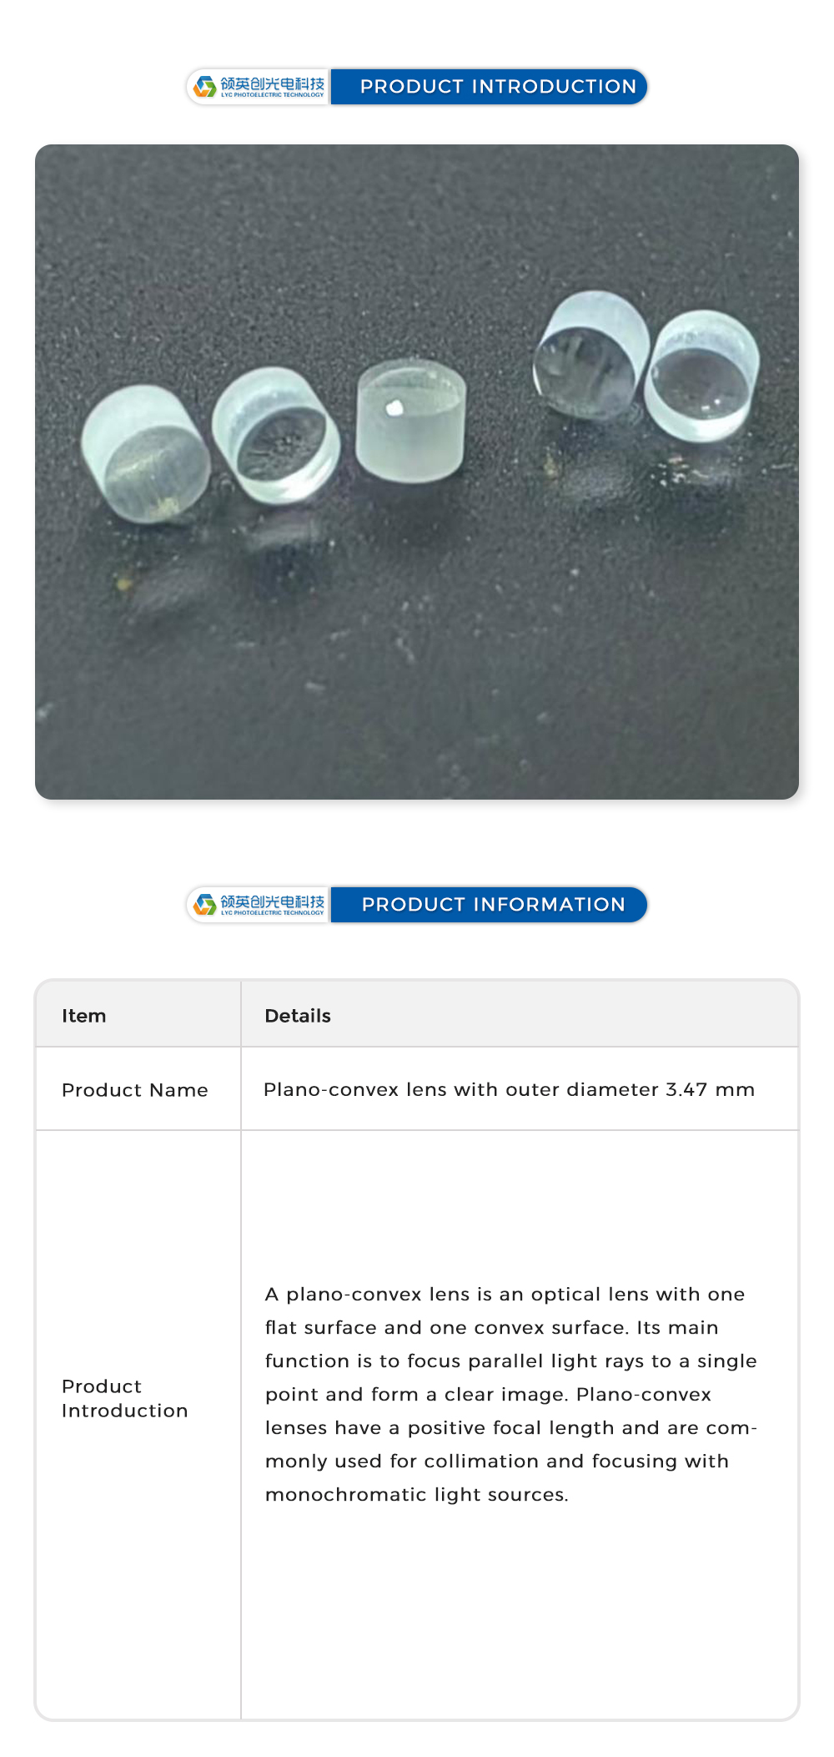Click the plano-convex lens description paragraph
Screen dimensions: 834x1757
[x=510, y=1394]
